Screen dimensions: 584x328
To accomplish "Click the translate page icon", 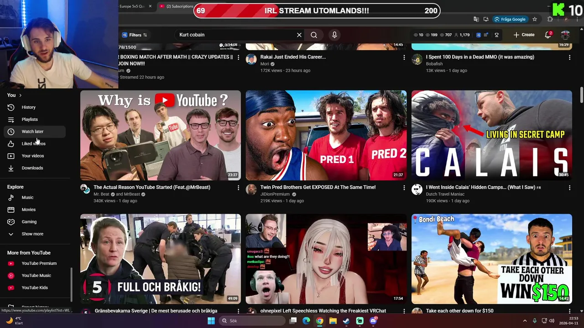I will [x=476, y=19].
